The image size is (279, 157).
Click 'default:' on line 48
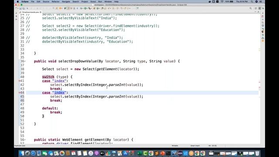(50, 108)
